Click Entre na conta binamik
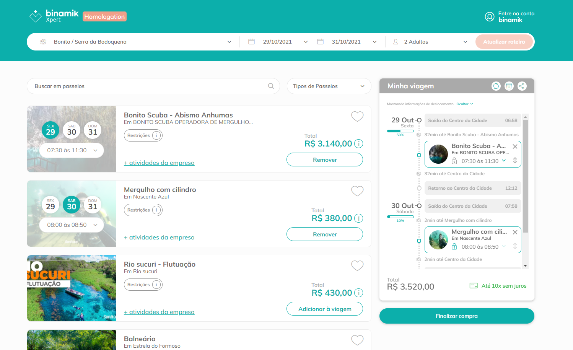Screen dimensions: 573x350 516,17
